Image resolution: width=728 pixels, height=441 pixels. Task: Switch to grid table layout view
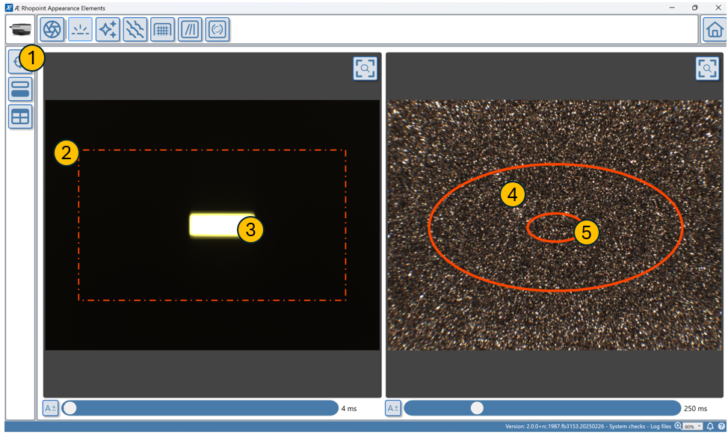tap(20, 117)
